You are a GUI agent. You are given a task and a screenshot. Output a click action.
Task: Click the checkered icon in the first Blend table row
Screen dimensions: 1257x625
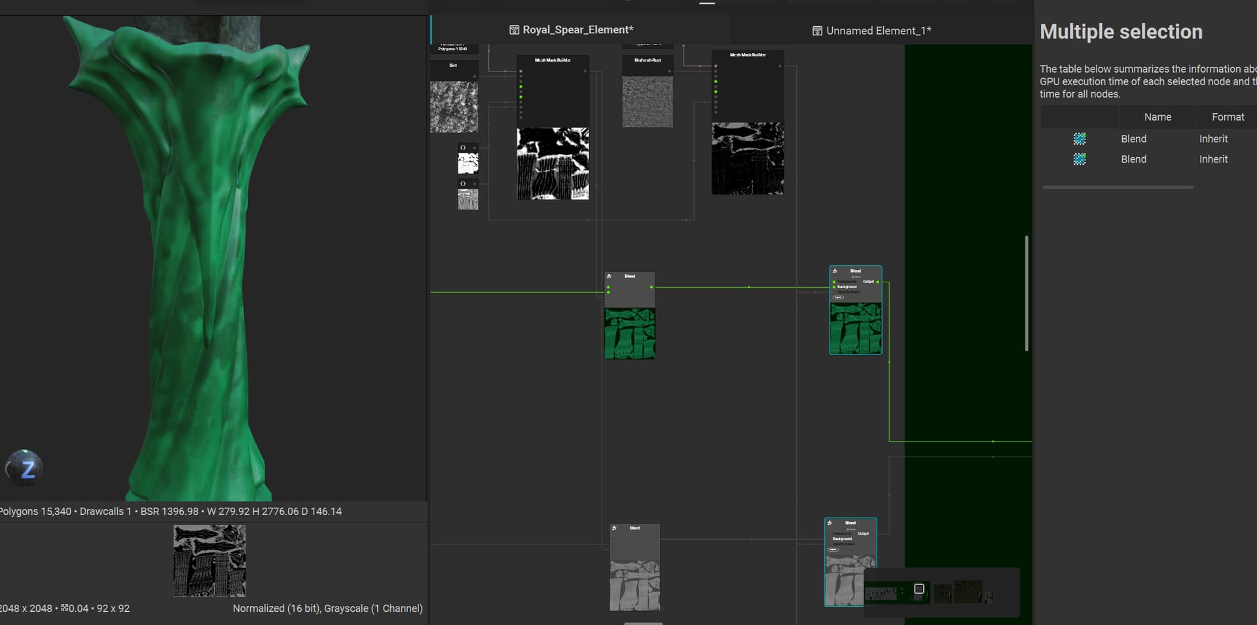(1080, 139)
